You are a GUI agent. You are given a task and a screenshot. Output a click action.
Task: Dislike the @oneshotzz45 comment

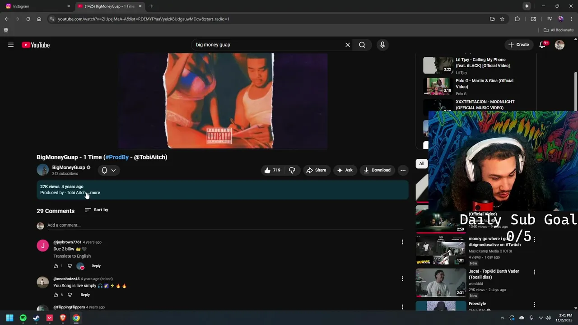[x=70, y=295]
